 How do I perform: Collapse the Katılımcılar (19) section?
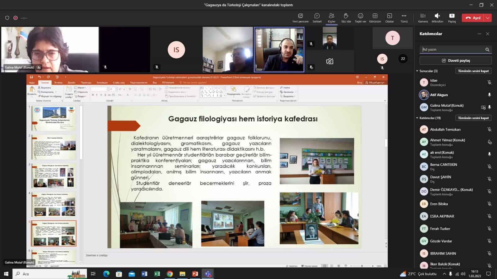pyautogui.click(x=417, y=118)
